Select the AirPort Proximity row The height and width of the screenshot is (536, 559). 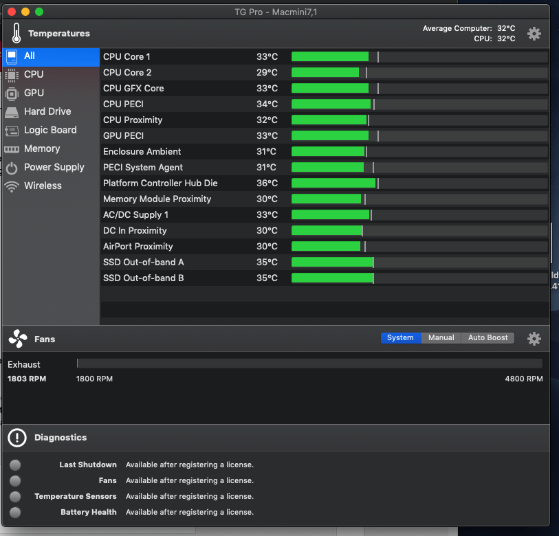coord(325,246)
